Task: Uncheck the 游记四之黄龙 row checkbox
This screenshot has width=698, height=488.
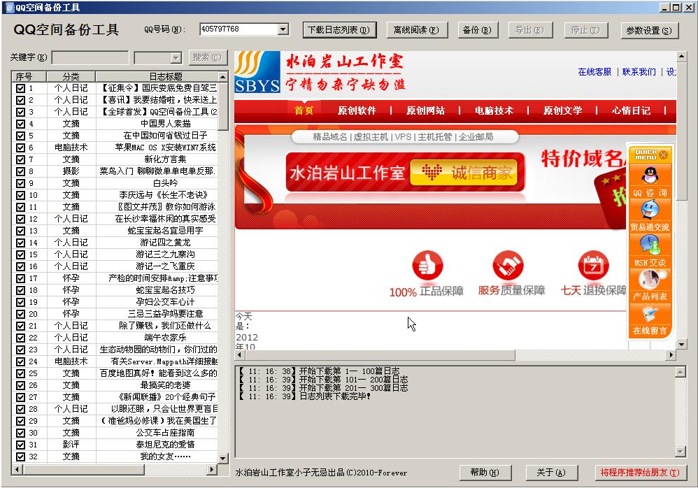Action: click(20, 243)
